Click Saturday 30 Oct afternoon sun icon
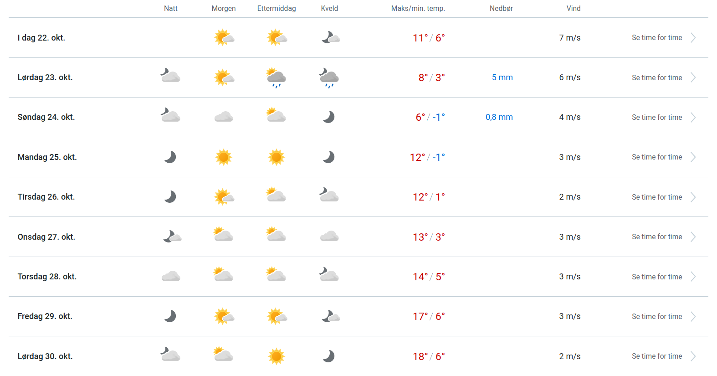Viewport: 717px width, 376px height. (x=277, y=356)
